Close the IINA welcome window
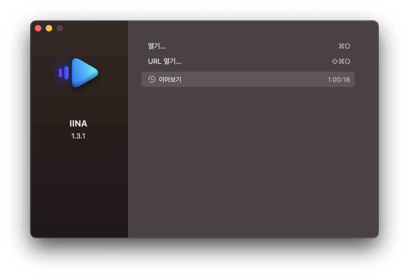409x278 pixels. [x=38, y=28]
